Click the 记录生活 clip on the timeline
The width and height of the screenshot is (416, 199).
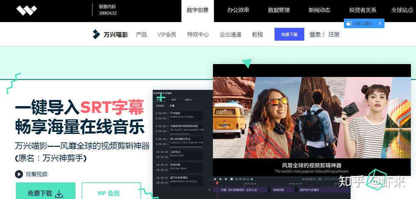click(x=251, y=190)
